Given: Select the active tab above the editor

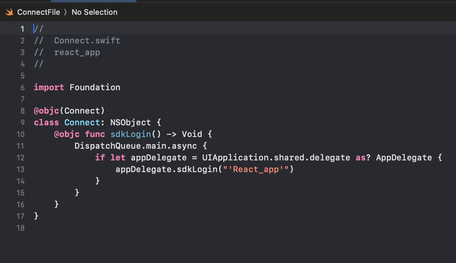Looking at the screenshot, I should coord(93,1).
